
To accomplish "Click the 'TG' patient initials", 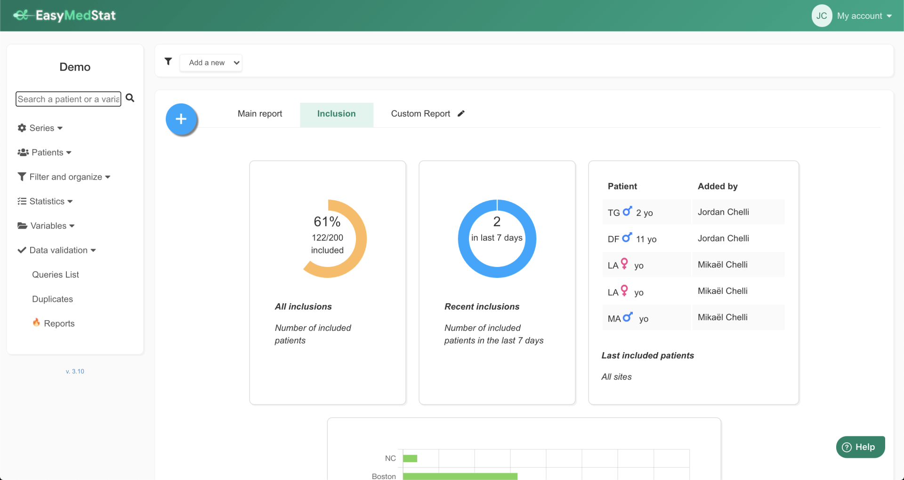I will (x=613, y=213).
